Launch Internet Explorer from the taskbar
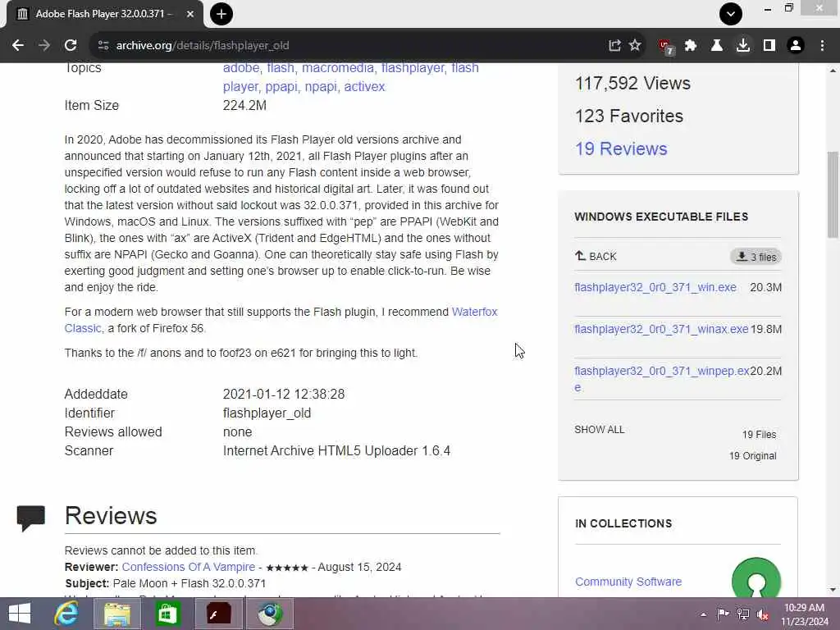840x630 pixels. [x=66, y=614]
